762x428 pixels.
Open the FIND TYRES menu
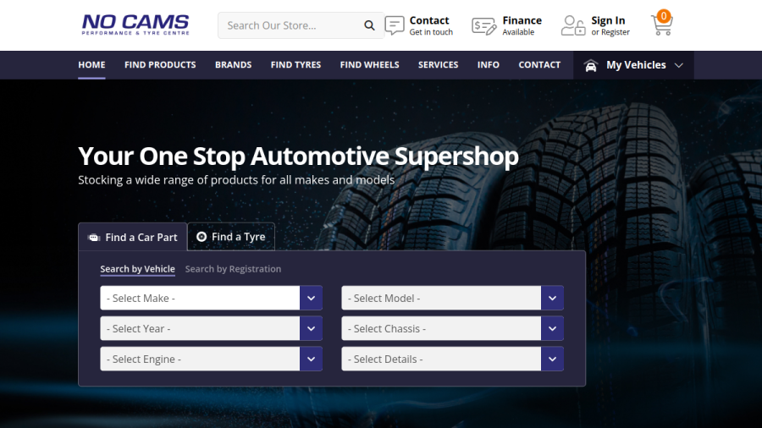(295, 64)
